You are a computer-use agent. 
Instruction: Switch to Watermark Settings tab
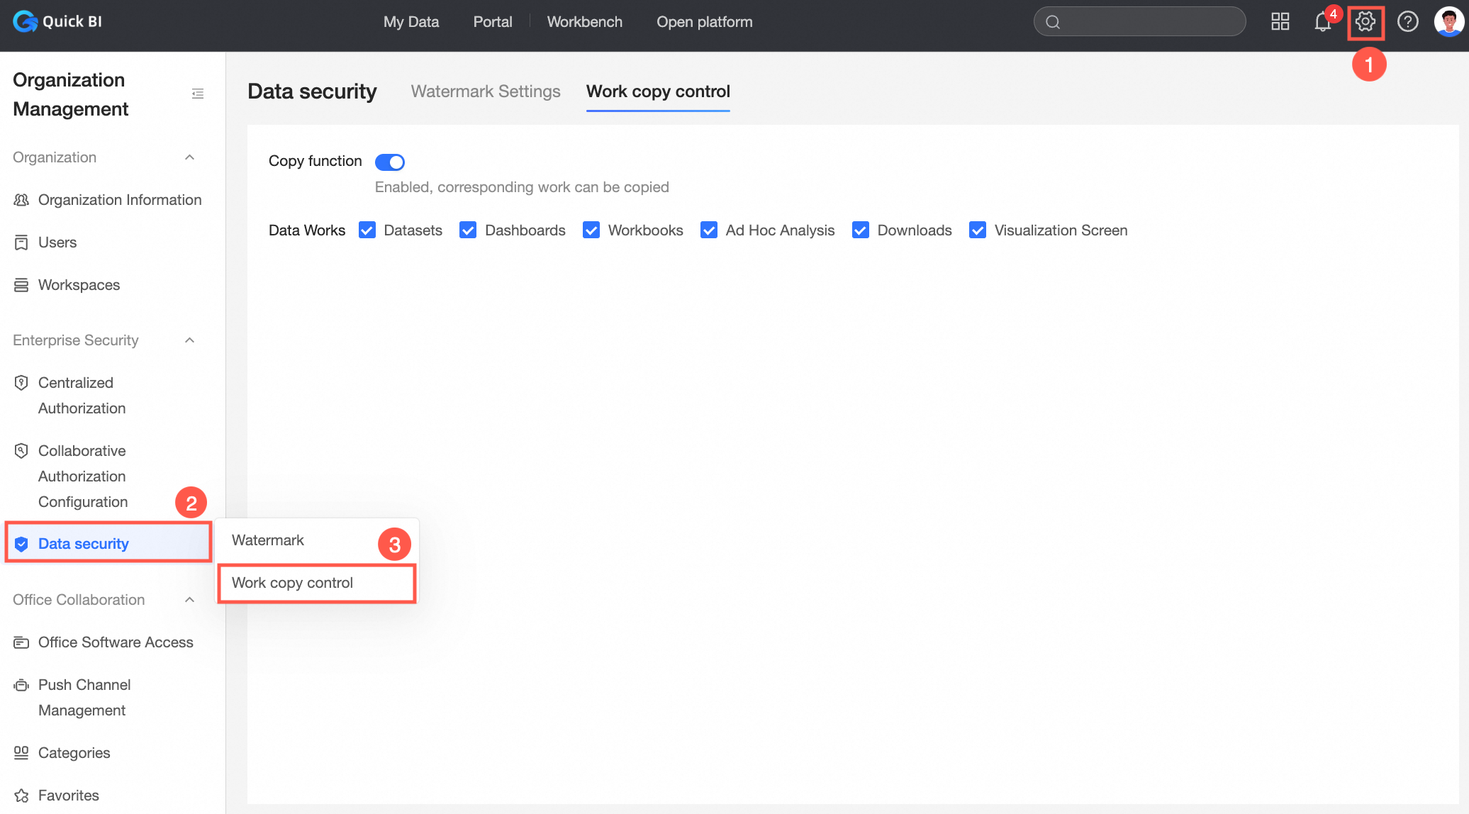coord(486,91)
